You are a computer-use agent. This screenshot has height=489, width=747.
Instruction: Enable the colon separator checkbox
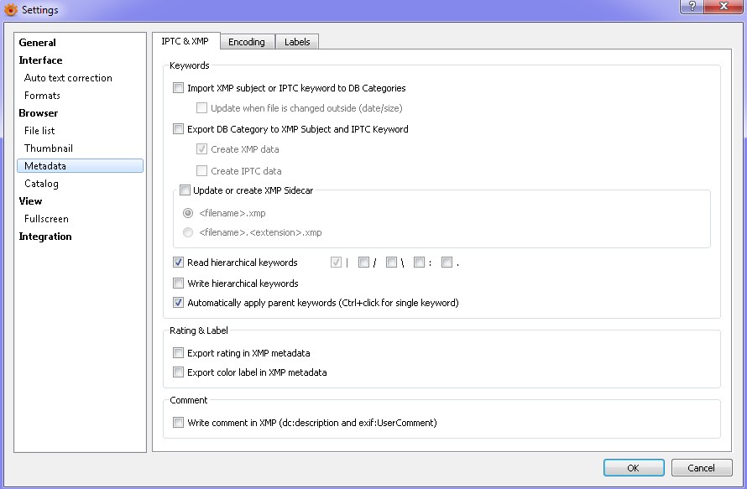click(419, 262)
